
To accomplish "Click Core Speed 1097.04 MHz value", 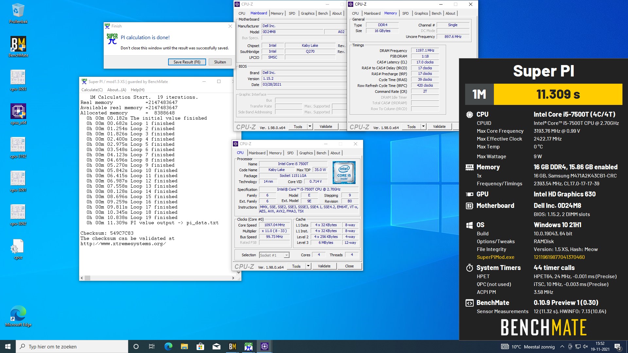I will pos(274,225).
